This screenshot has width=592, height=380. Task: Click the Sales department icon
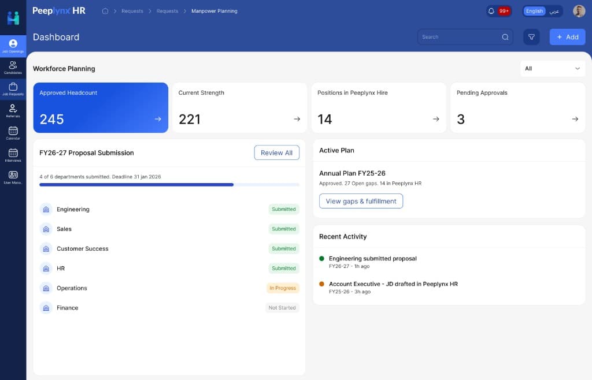coord(46,229)
